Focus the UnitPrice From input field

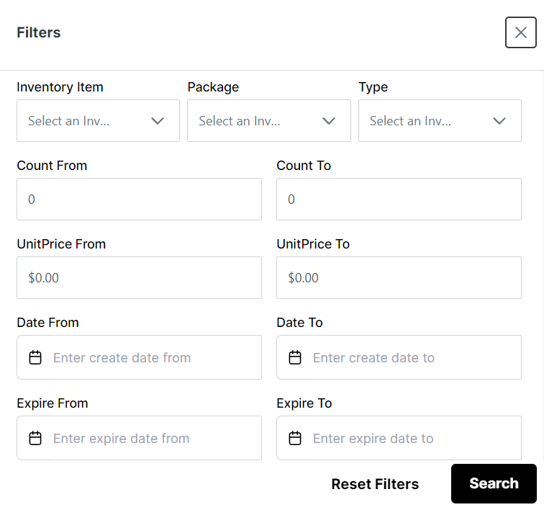coord(139,277)
